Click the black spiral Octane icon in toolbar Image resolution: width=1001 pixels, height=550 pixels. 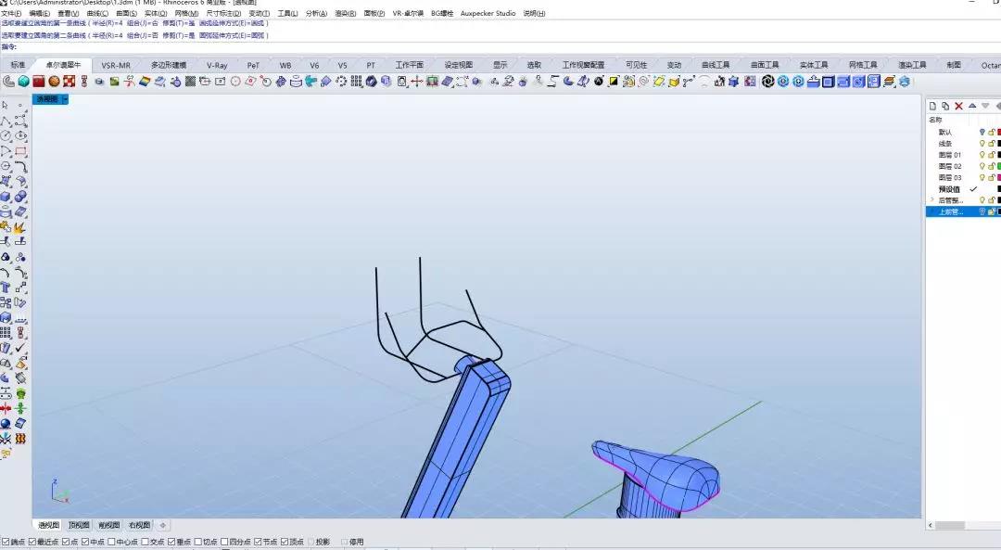pyautogui.click(x=768, y=81)
